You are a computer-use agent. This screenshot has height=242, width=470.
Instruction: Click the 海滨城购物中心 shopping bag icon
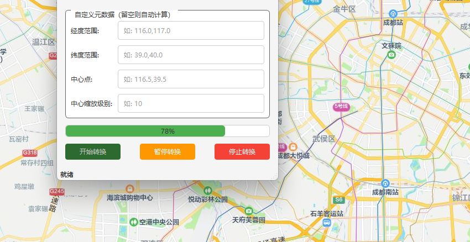point(130,189)
